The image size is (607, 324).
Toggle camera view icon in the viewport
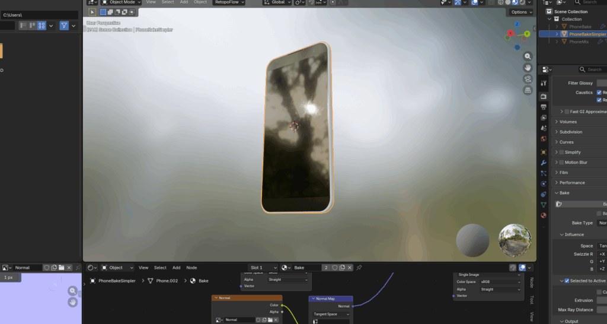tap(527, 79)
